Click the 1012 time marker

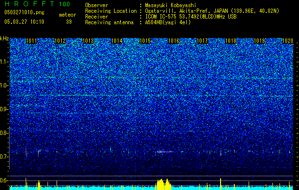pyautogui.click(x=60, y=41)
